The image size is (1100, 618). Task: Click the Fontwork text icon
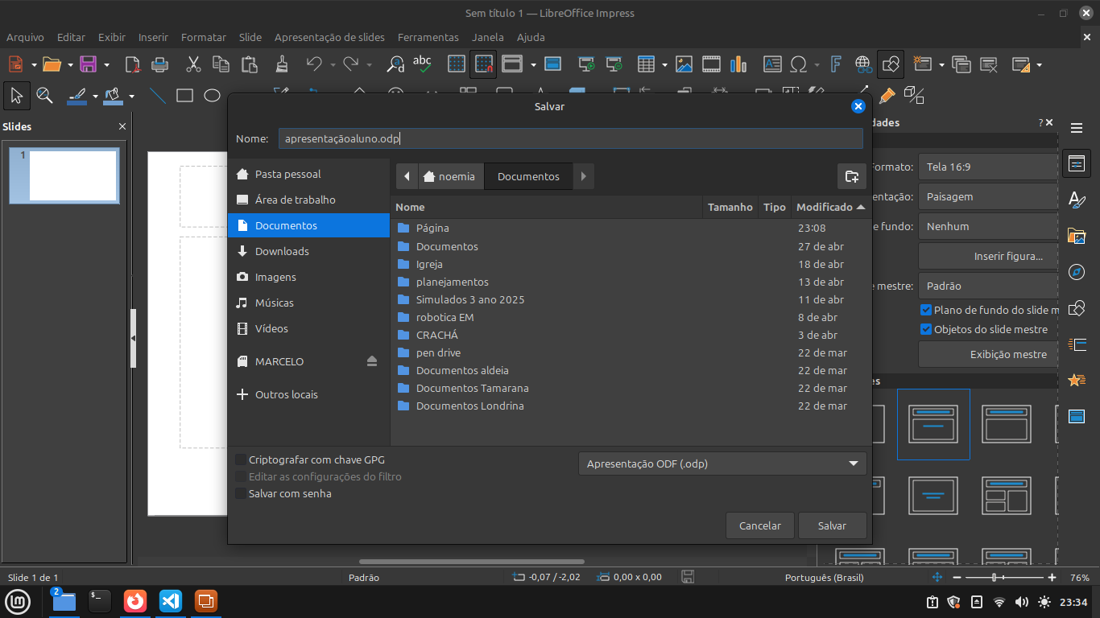(836, 64)
